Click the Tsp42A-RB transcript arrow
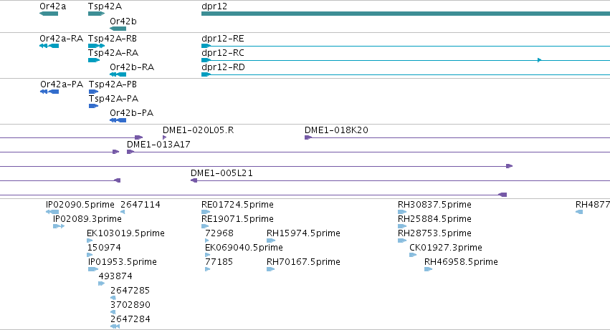The height and width of the screenshot is (330, 610). [97, 46]
